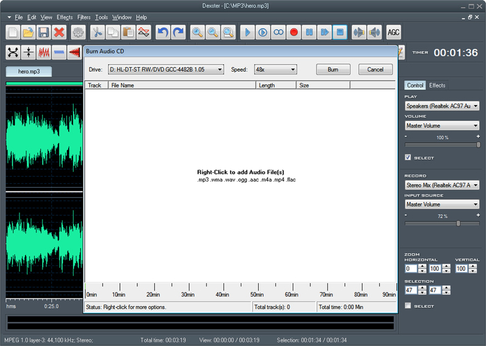
Task: Click the Length column header
Action: click(x=276, y=85)
